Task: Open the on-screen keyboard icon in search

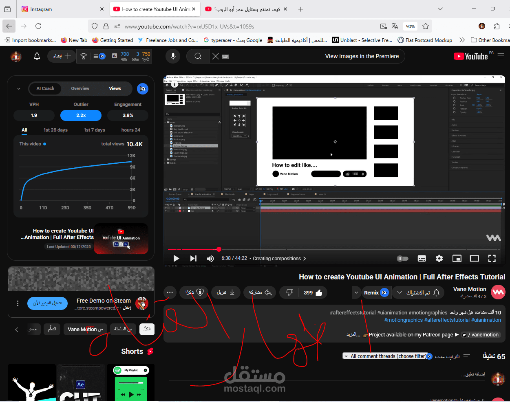Action: point(225,56)
